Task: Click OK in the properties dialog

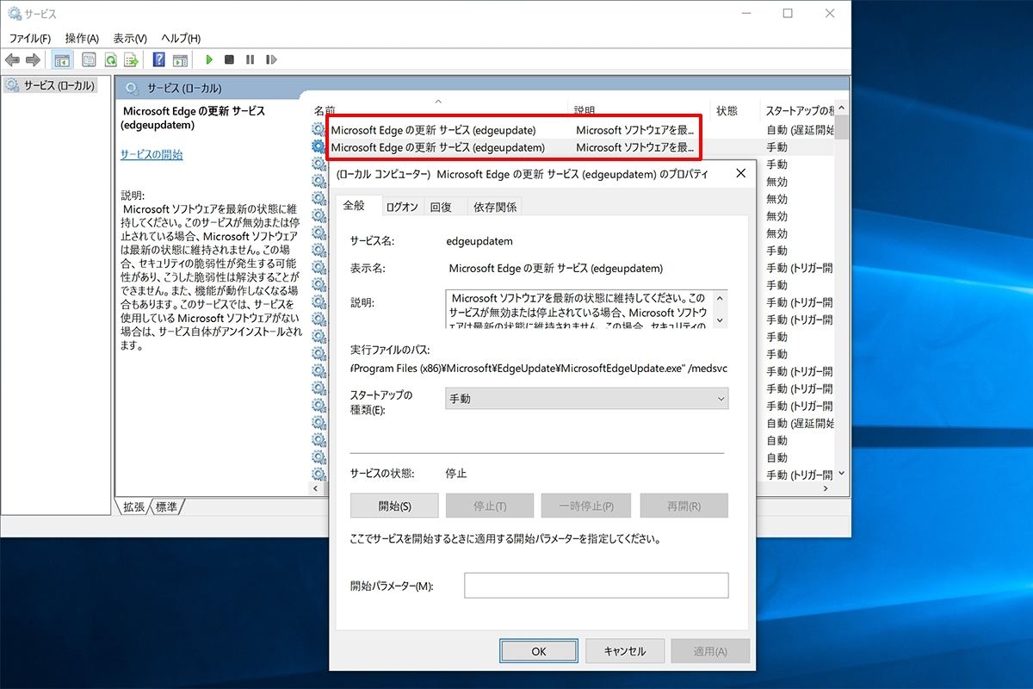Action: click(x=538, y=651)
